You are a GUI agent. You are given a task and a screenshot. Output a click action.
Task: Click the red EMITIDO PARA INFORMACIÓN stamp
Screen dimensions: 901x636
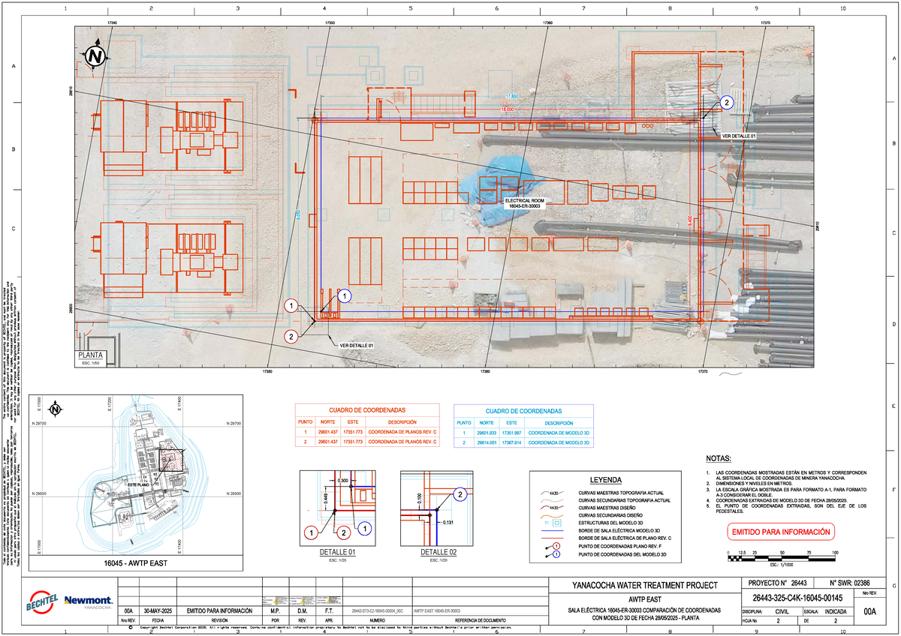(x=781, y=532)
